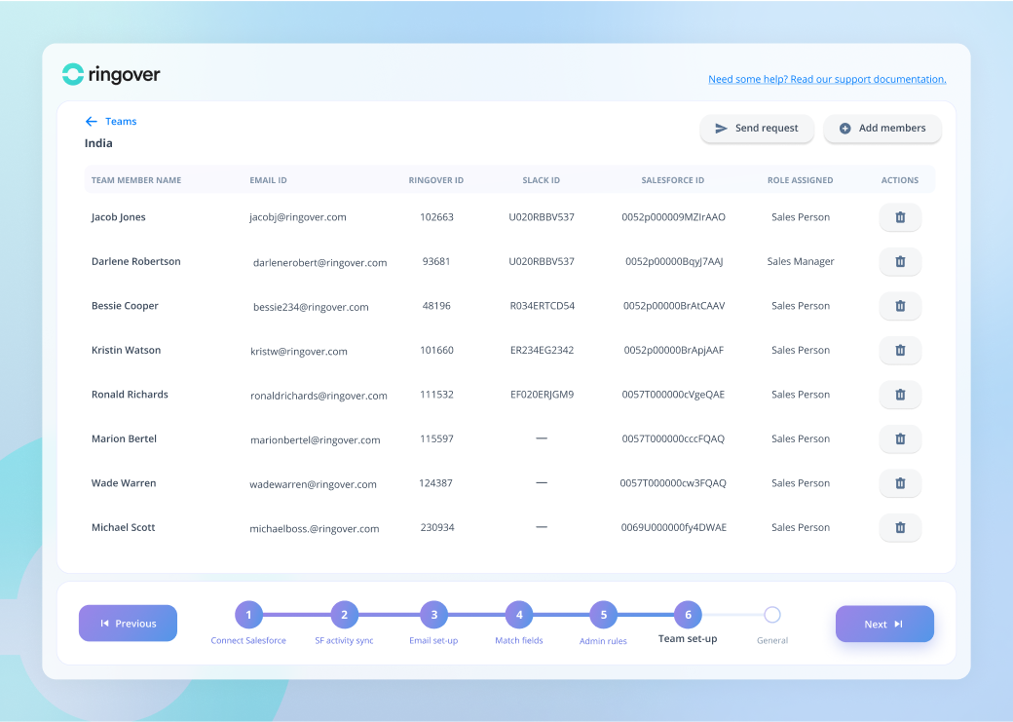This screenshot has height=722, width=1013.
Task: Jump to step 4 Match fields
Action: click(x=519, y=615)
